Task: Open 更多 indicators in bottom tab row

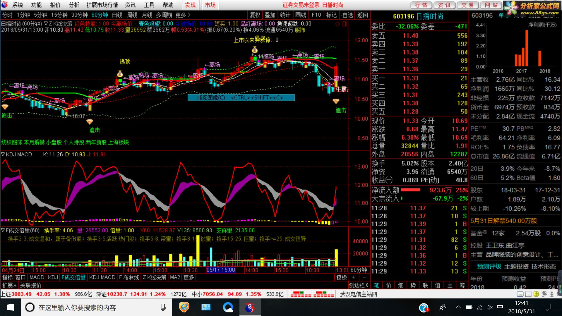Action: coord(189,277)
